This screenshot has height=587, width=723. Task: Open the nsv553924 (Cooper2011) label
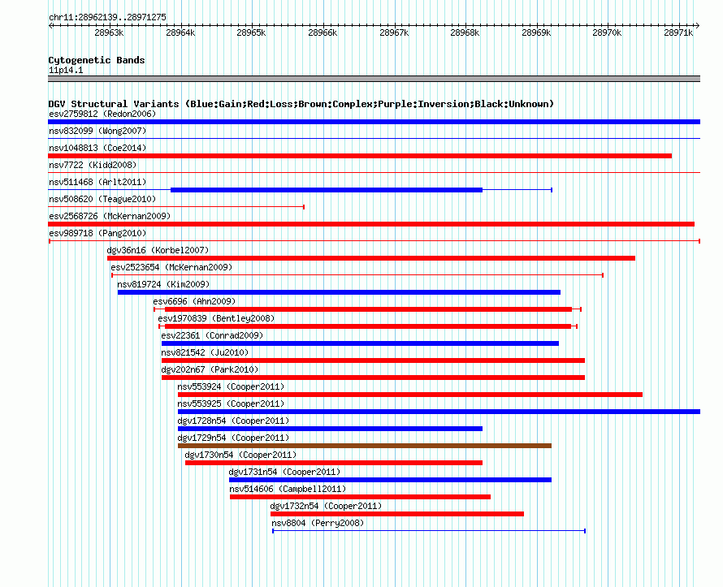pos(231,386)
